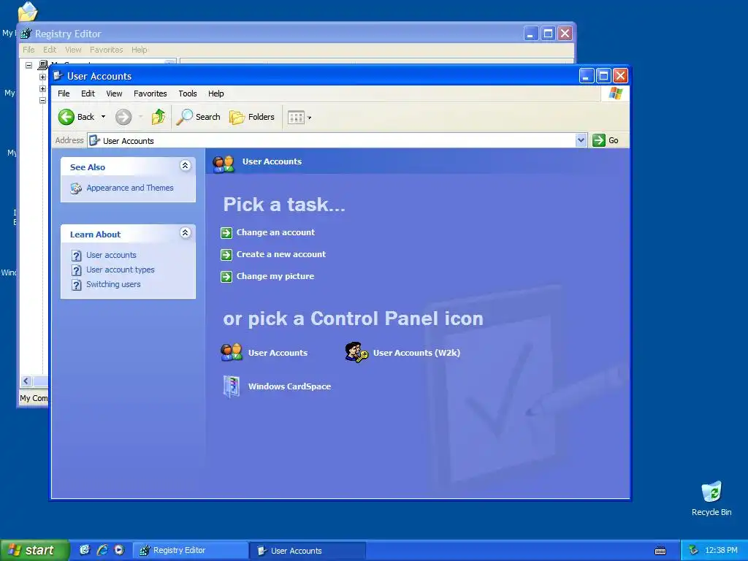748x561 pixels.
Task: Open Help menu in User Accounts window
Action: pos(215,93)
